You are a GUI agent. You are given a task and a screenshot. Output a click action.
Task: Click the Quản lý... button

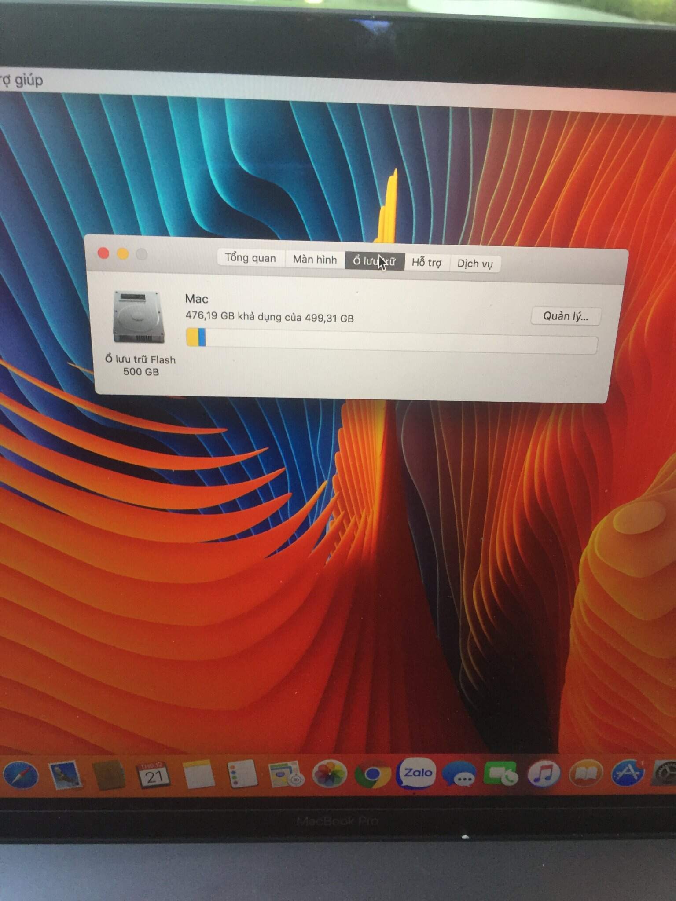566,316
